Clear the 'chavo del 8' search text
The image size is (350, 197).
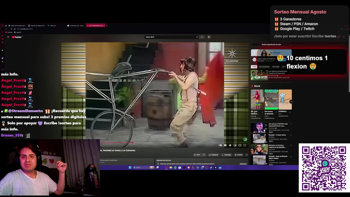[x=197, y=37]
